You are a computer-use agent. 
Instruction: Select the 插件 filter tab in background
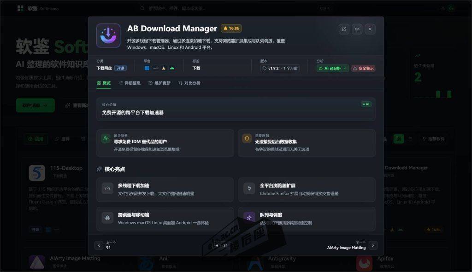coord(62,139)
